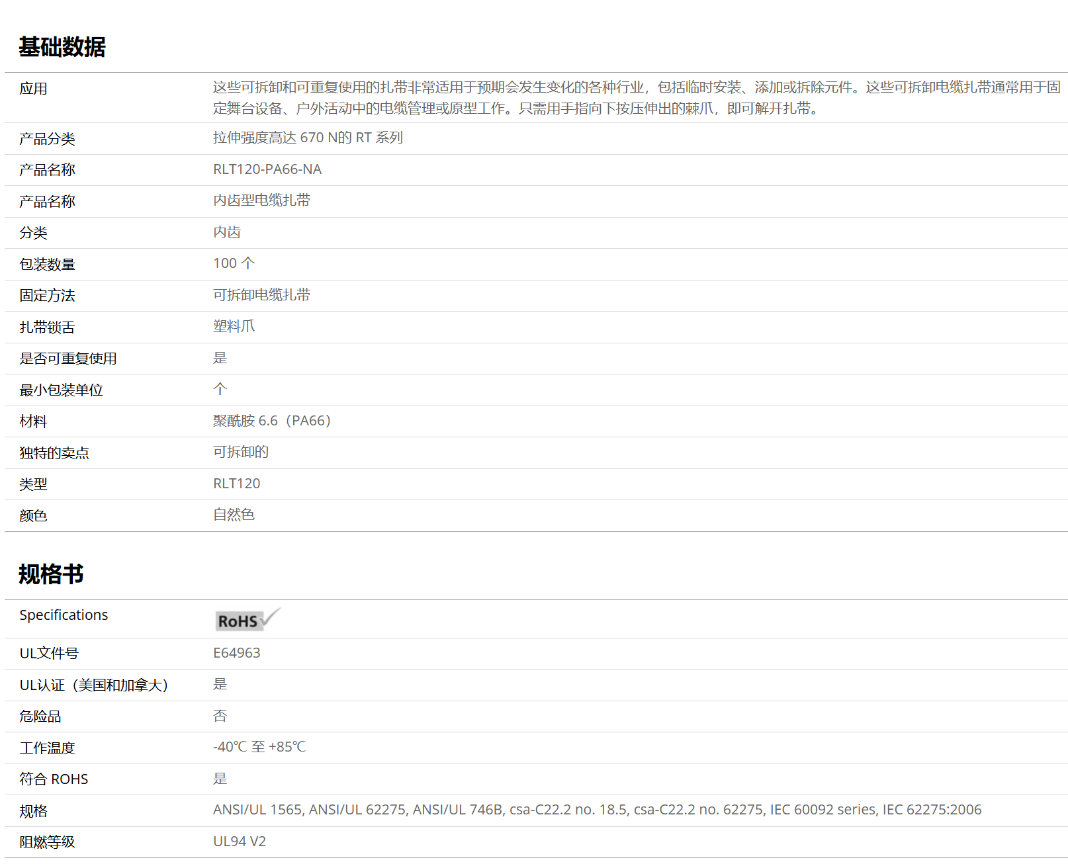Click the 阻燃等级 row label
The height and width of the screenshot is (868, 1068).
(47, 842)
